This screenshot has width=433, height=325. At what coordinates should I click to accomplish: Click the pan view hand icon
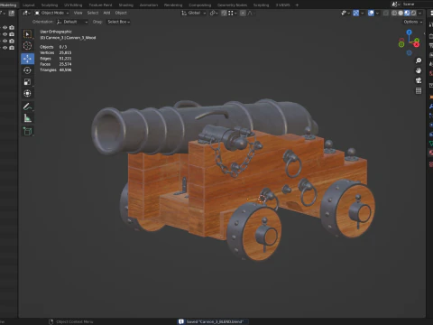pos(419,70)
